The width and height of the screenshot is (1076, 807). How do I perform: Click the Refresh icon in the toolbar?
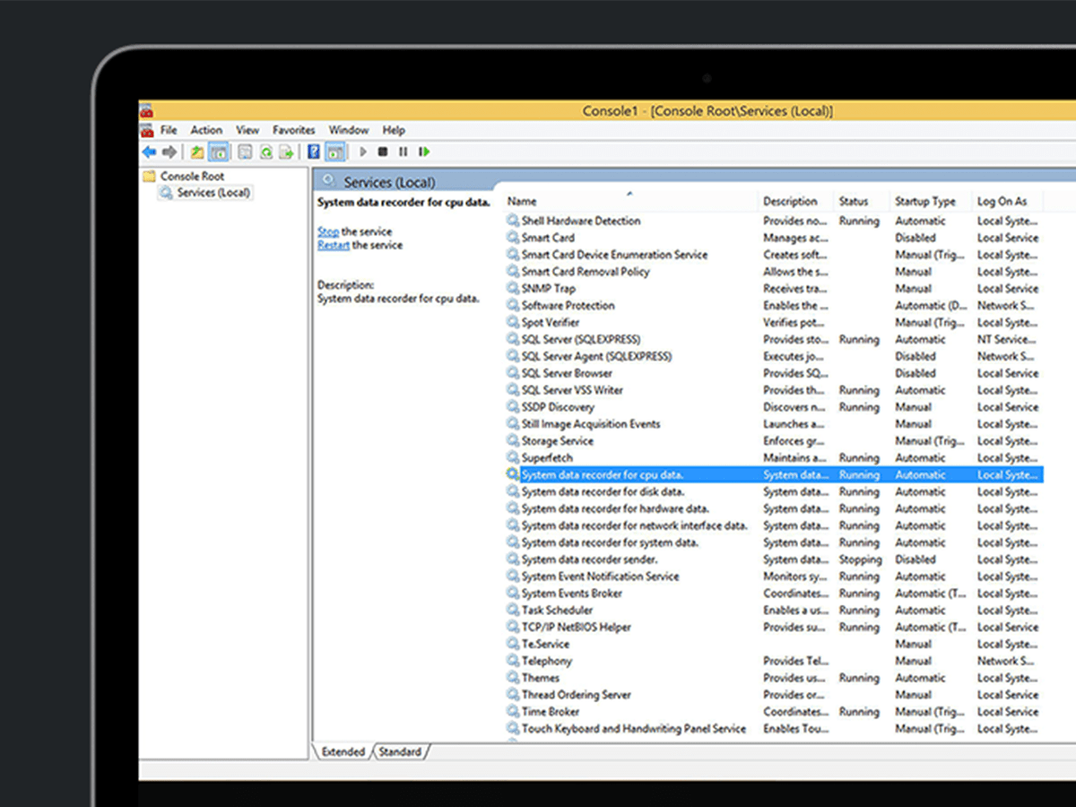click(266, 152)
